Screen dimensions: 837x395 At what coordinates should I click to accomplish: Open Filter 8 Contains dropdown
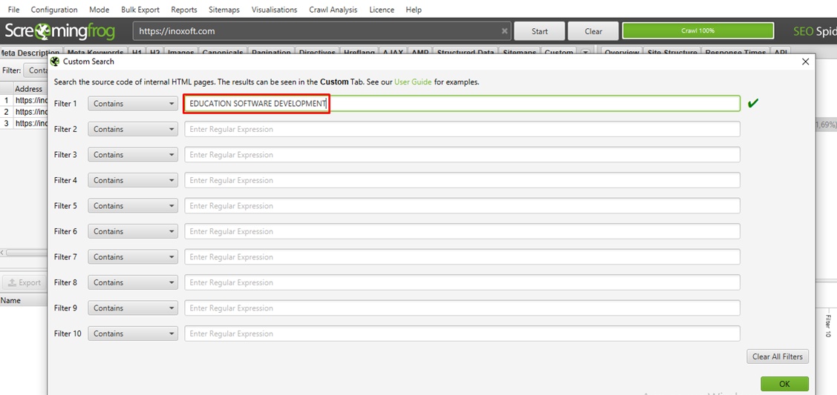click(133, 282)
